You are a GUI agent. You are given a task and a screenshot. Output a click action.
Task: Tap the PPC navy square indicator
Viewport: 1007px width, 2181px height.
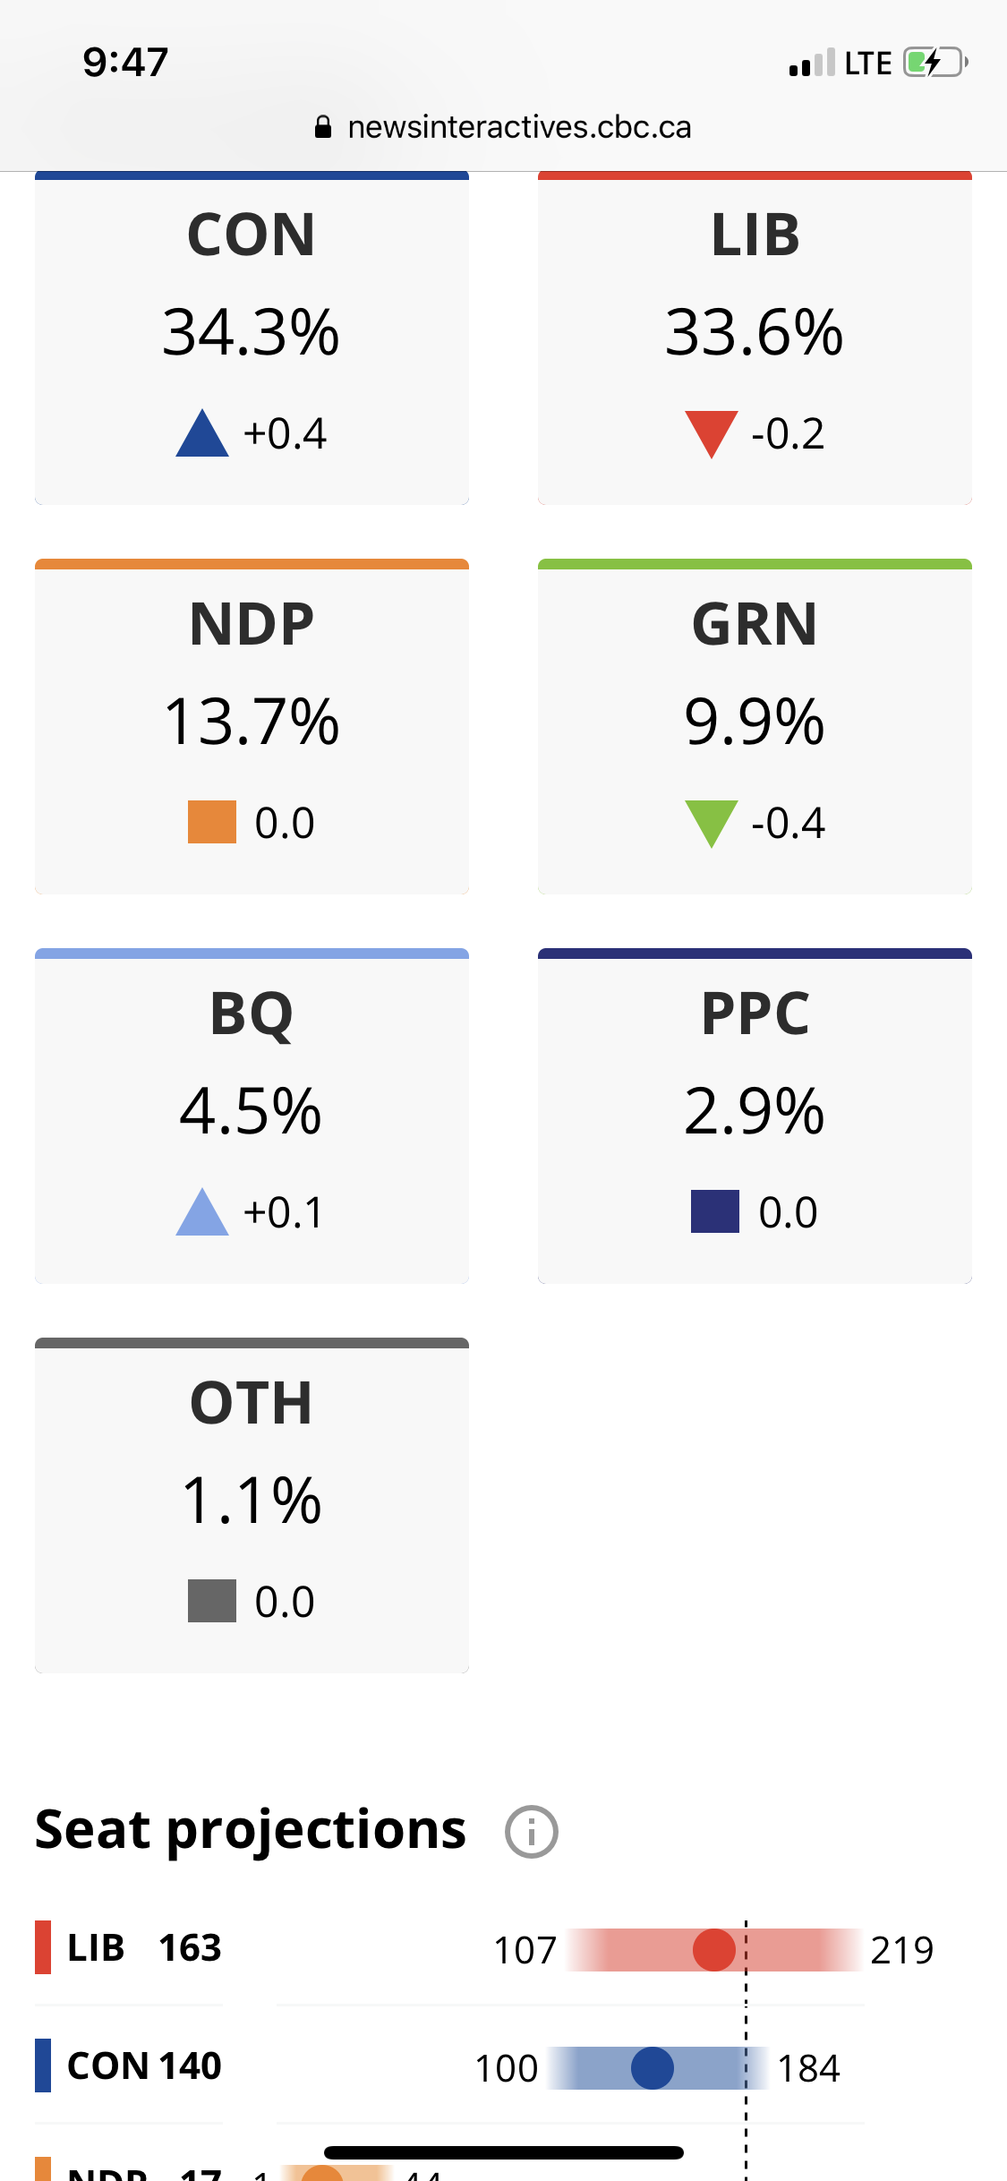point(714,1211)
